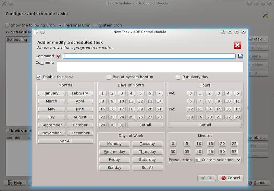Screen dimensions: 274x191
Task: Check 'Run at system bootup' option
Action: pos(109,77)
